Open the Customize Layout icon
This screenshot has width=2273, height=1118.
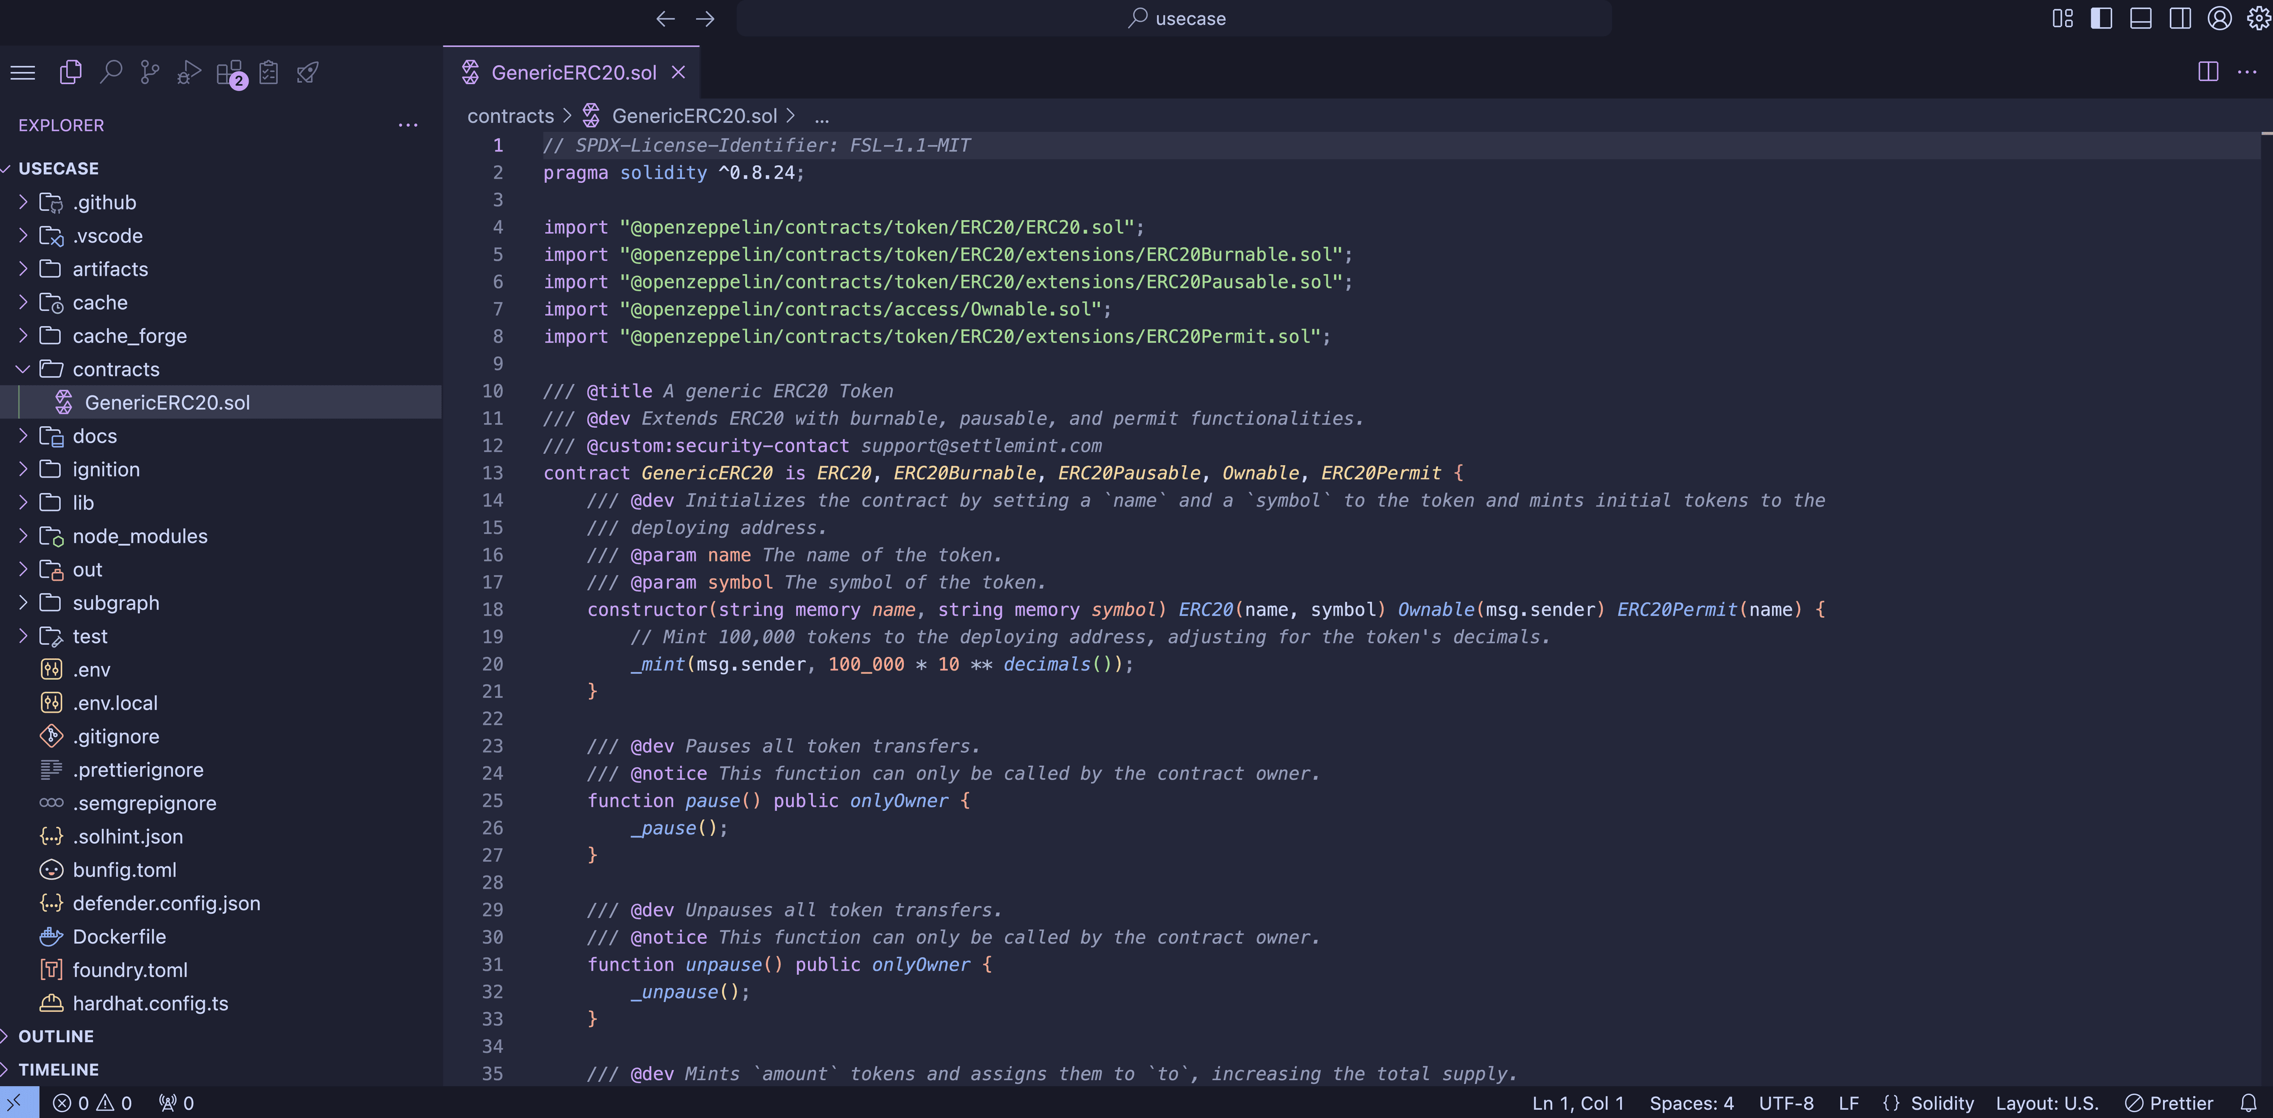2062,18
